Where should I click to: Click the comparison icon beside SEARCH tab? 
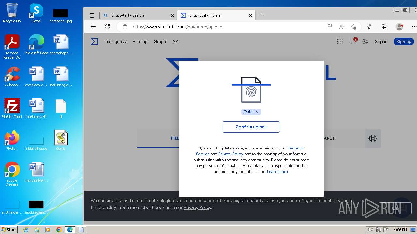click(373, 138)
